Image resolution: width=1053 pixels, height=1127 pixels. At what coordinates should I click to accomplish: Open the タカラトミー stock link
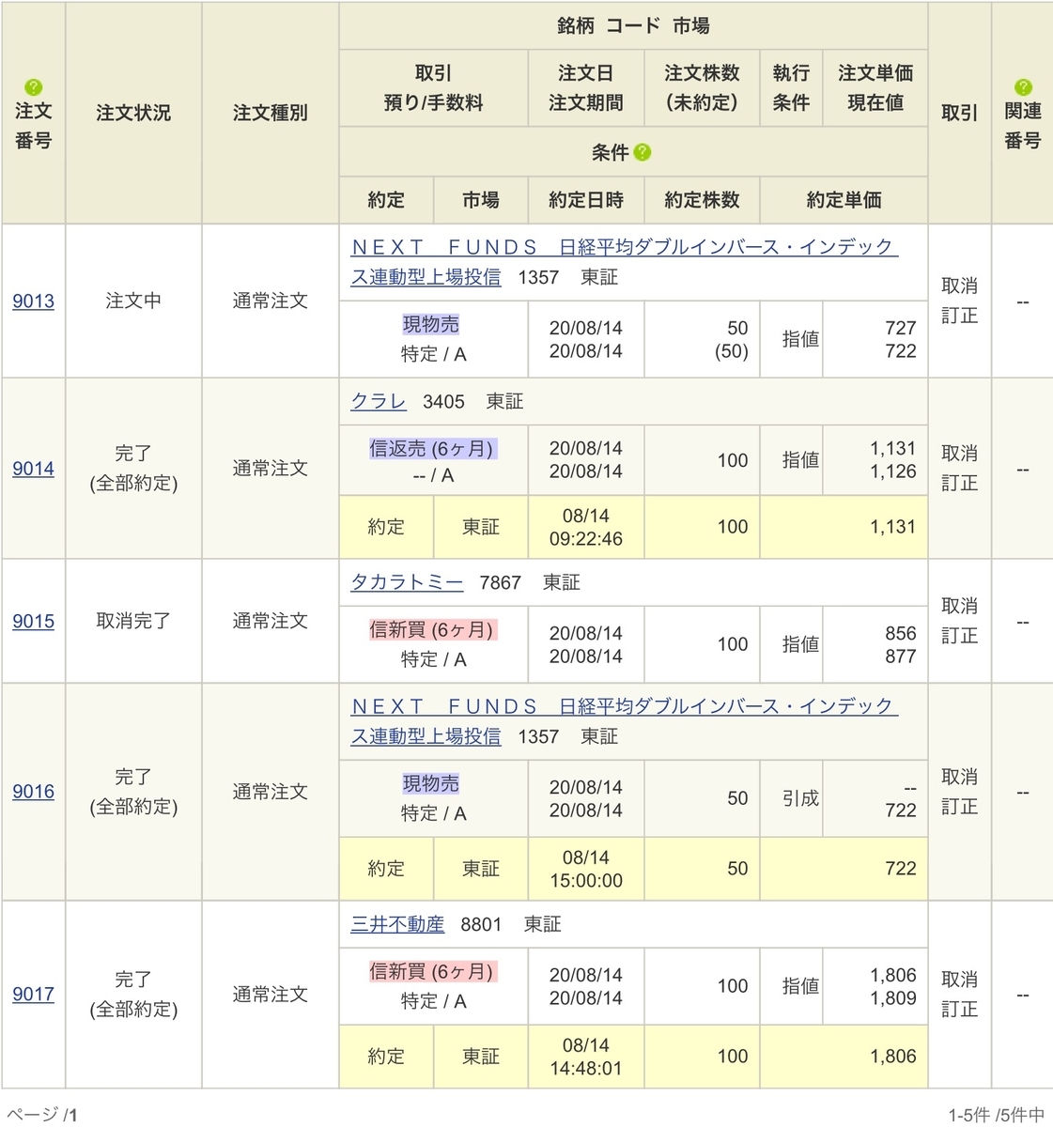pos(407,583)
